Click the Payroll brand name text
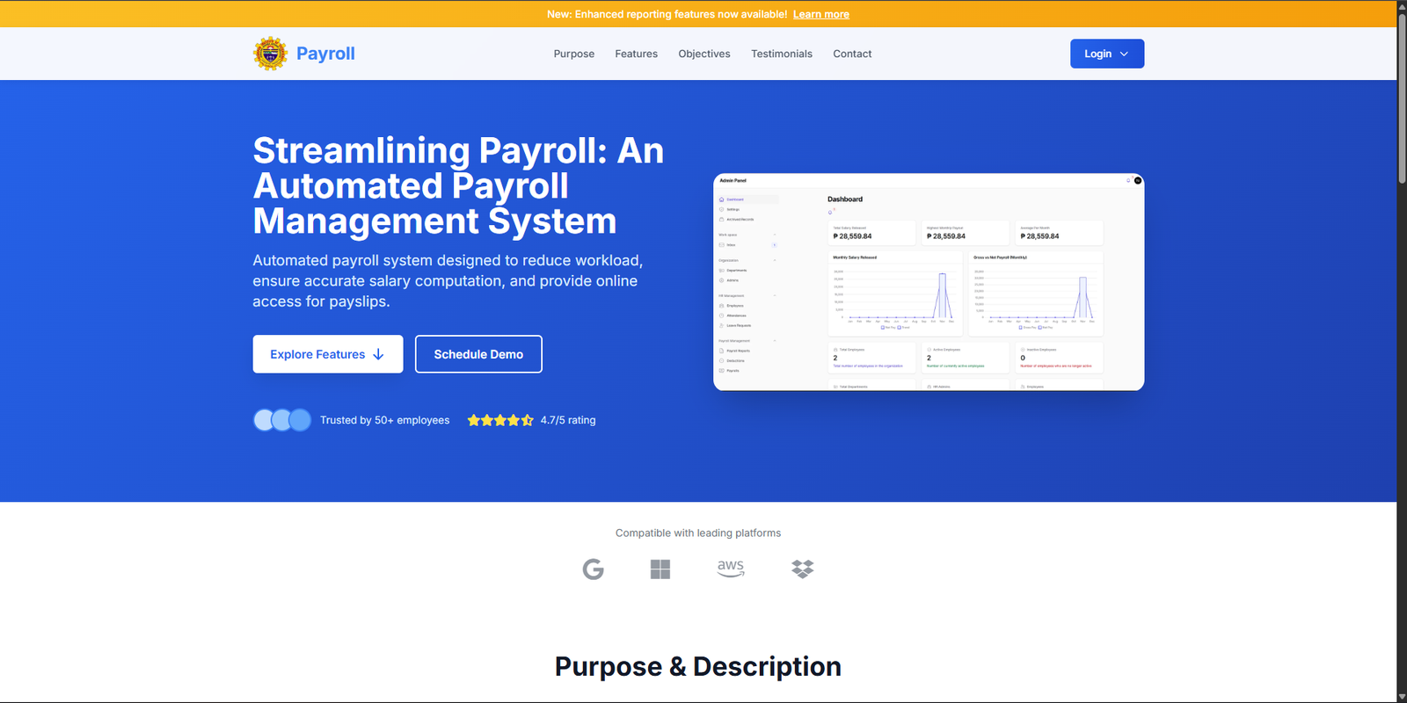This screenshot has width=1407, height=703. (x=325, y=54)
